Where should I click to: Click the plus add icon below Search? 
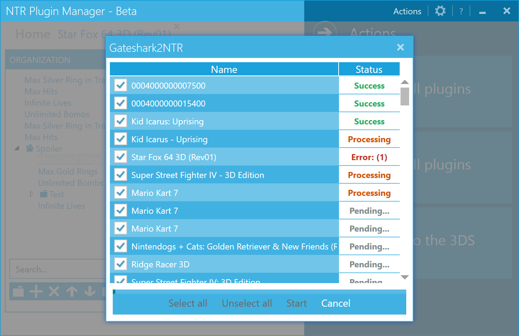pyautogui.click(x=36, y=292)
